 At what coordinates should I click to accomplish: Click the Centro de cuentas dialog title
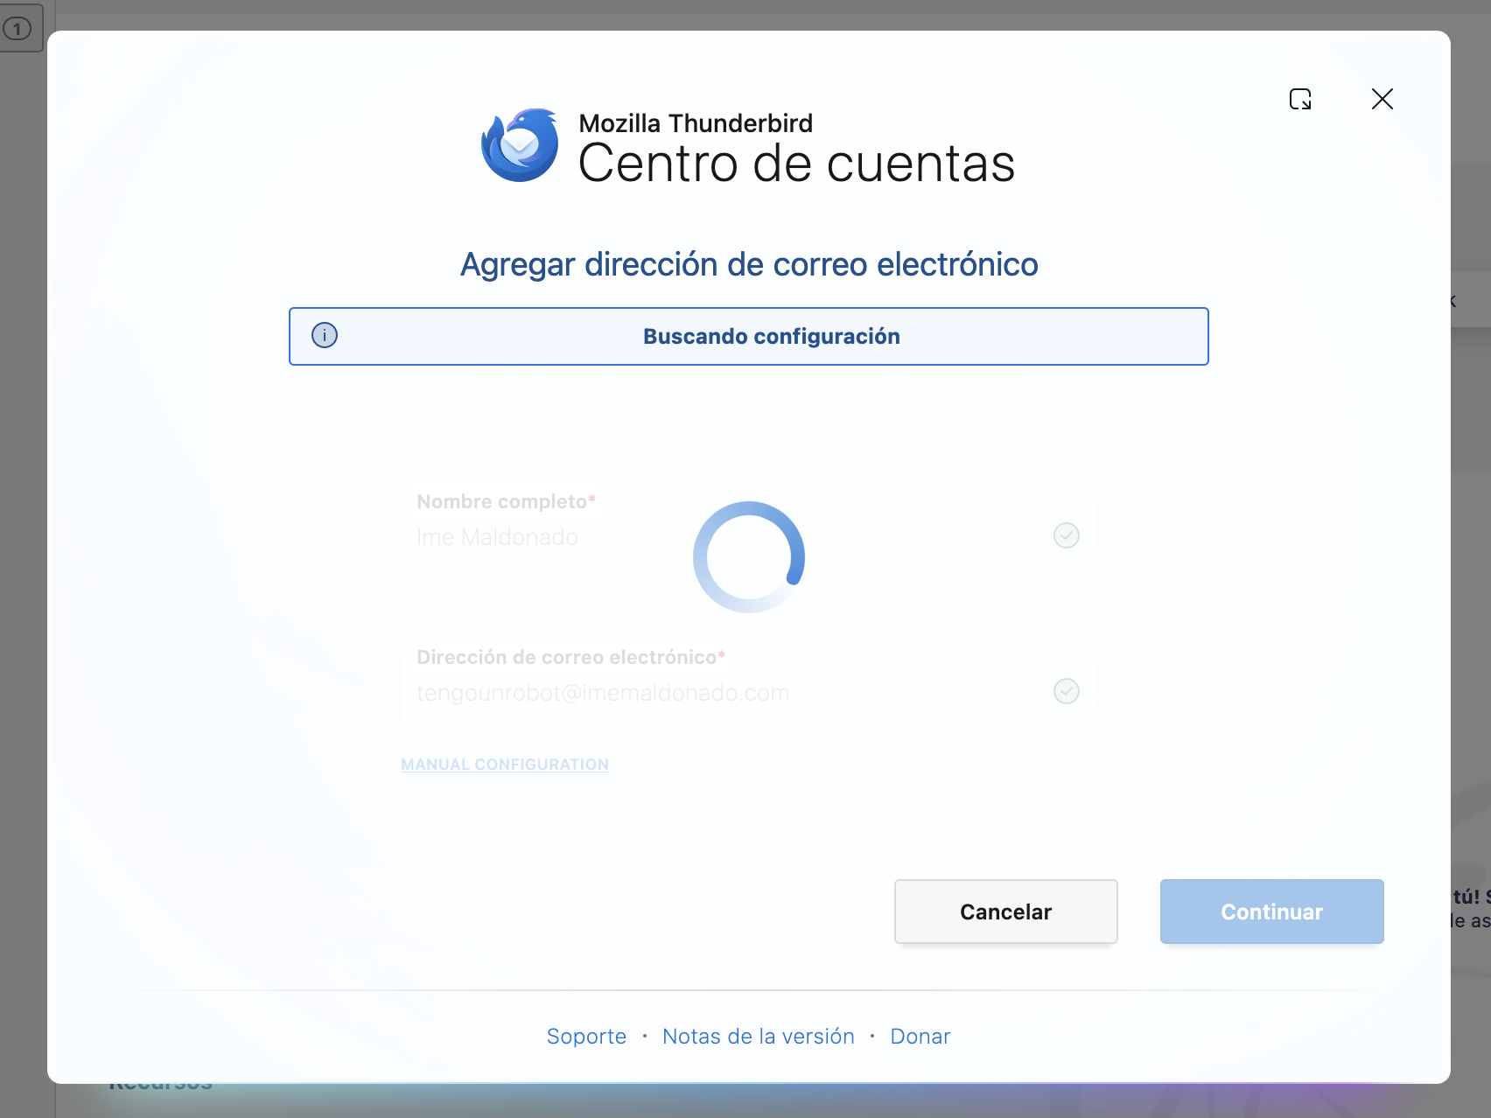(797, 162)
